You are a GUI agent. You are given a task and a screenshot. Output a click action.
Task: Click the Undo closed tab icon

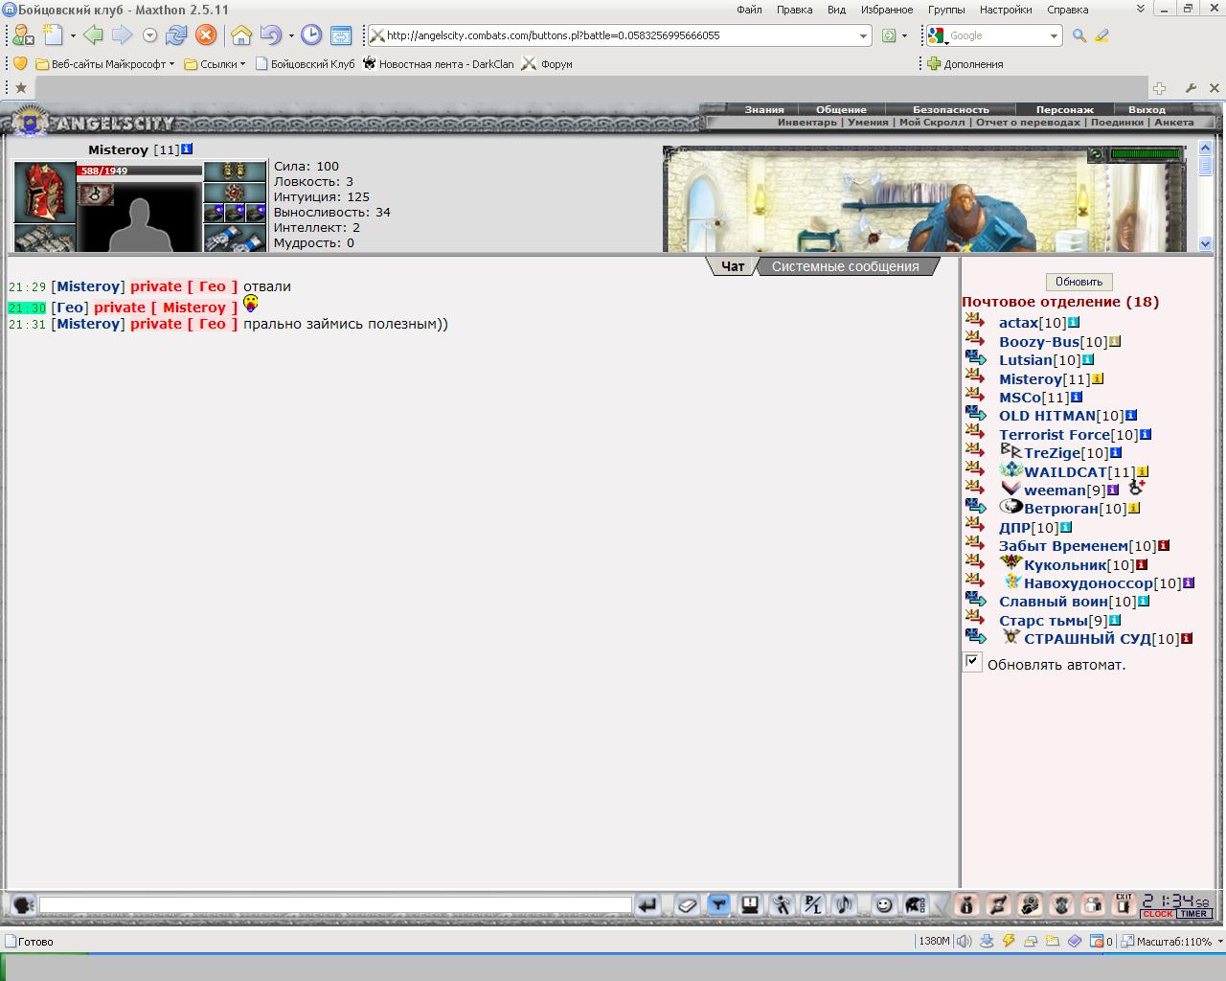pyautogui.click(x=270, y=35)
